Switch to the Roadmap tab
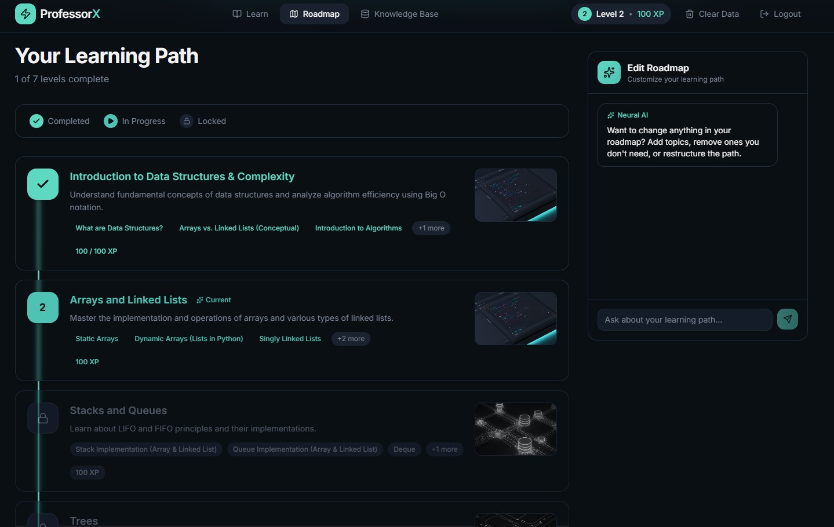Image resolution: width=834 pixels, height=527 pixels. click(314, 14)
